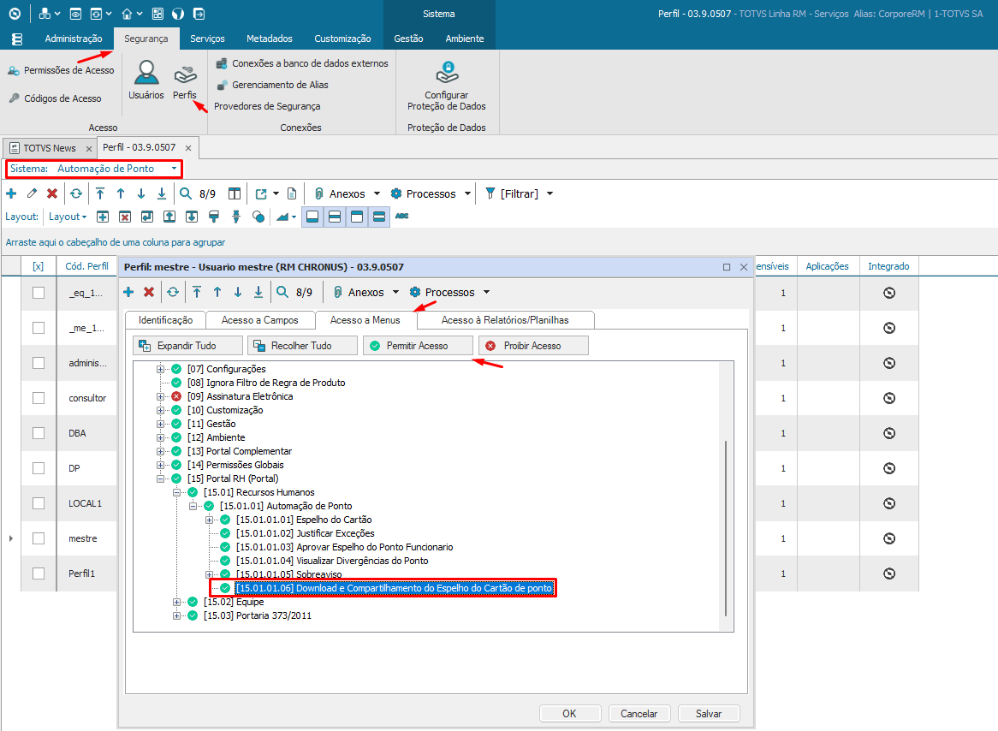Screen dimensions: 998x731
Task: Go to next record in Perfil dialog
Action: [x=237, y=292]
